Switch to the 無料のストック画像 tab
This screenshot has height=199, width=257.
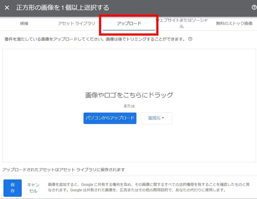point(234,24)
